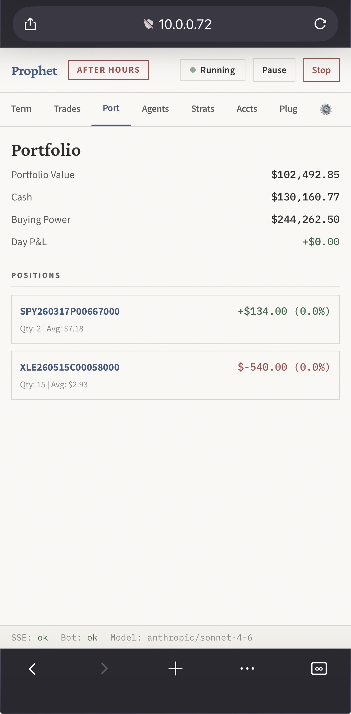Pause the trading bot

274,70
